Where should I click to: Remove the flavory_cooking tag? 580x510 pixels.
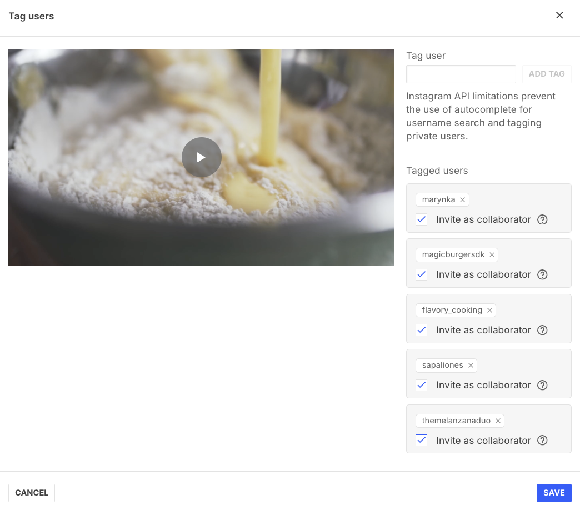489,311
